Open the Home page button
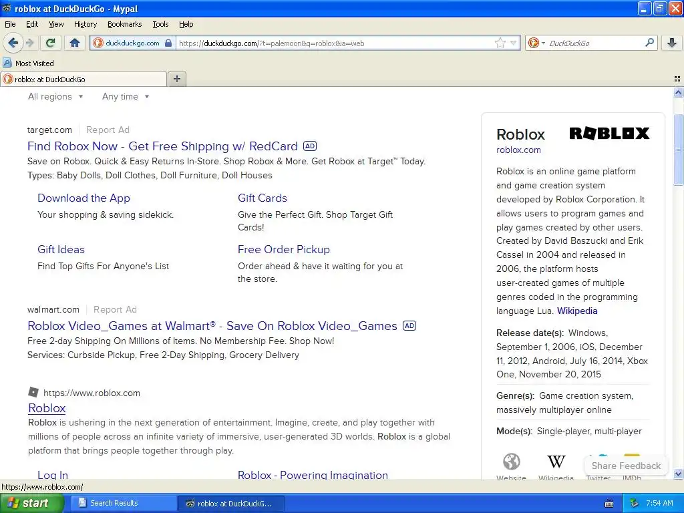Screen dimensions: 684x513 pos(75,43)
